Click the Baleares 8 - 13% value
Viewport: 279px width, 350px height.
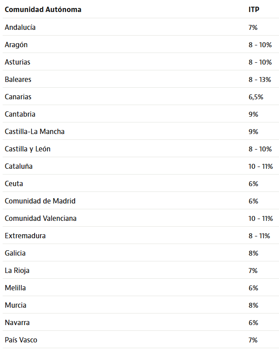(x=260, y=79)
